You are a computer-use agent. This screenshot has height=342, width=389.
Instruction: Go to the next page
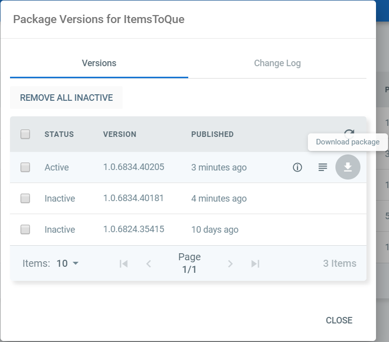click(x=230, y=263)
